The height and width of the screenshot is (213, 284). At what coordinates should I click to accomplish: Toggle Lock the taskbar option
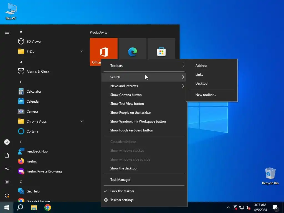[x=144, y=191]
